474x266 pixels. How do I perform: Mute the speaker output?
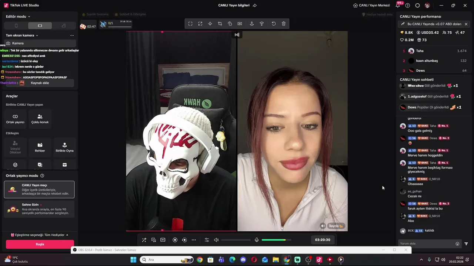point(216,240)
